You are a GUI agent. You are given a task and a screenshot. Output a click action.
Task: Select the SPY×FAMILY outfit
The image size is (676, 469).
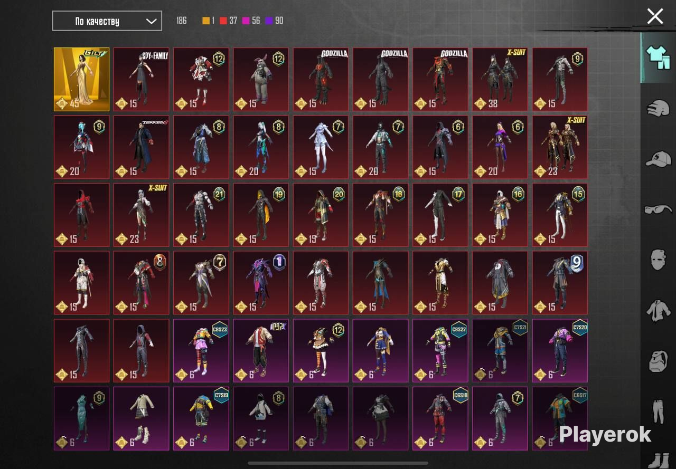[142, 79]
